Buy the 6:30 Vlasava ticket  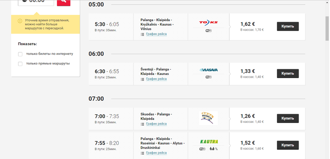coord(288,74)
